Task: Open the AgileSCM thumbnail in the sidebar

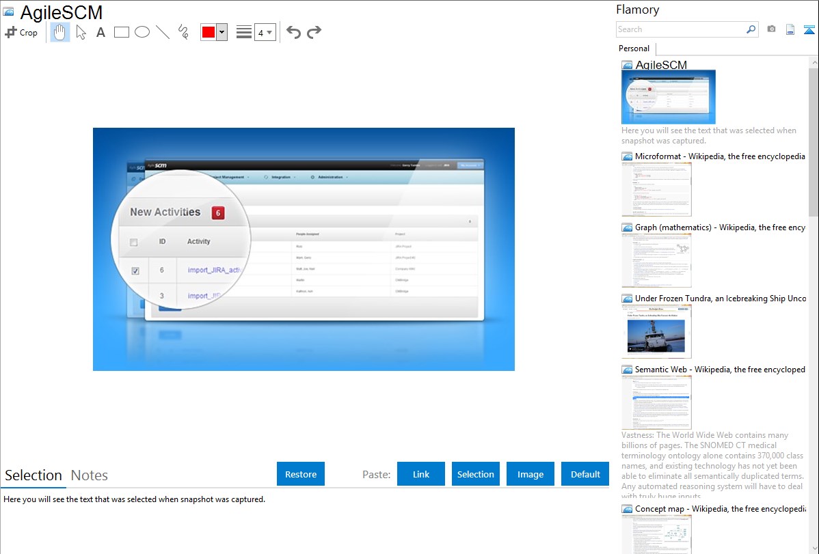Action: tap(669, 97)
